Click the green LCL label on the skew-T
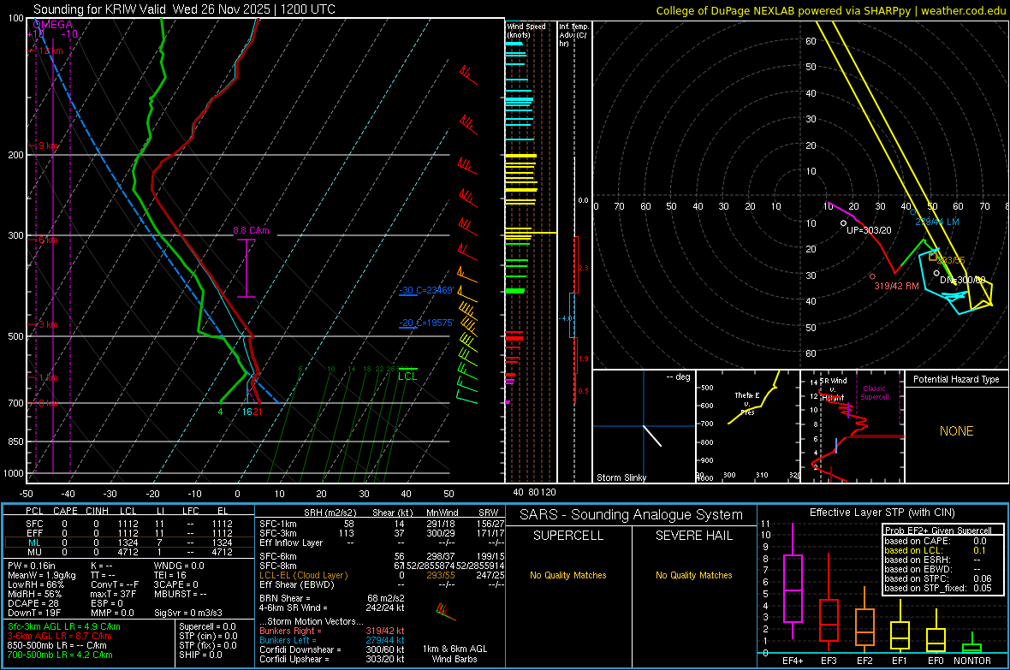Viewport: 1010px width, 670px height. click(x=407, y=377)
